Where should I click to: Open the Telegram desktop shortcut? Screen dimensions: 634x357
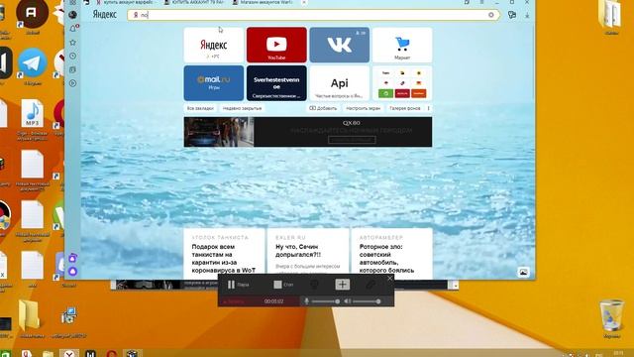click(x=33, y=63)
